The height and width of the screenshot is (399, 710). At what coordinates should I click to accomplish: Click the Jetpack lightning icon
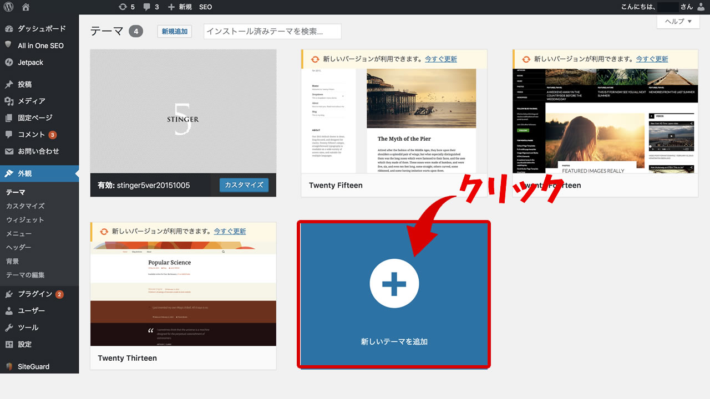point(9,62)
